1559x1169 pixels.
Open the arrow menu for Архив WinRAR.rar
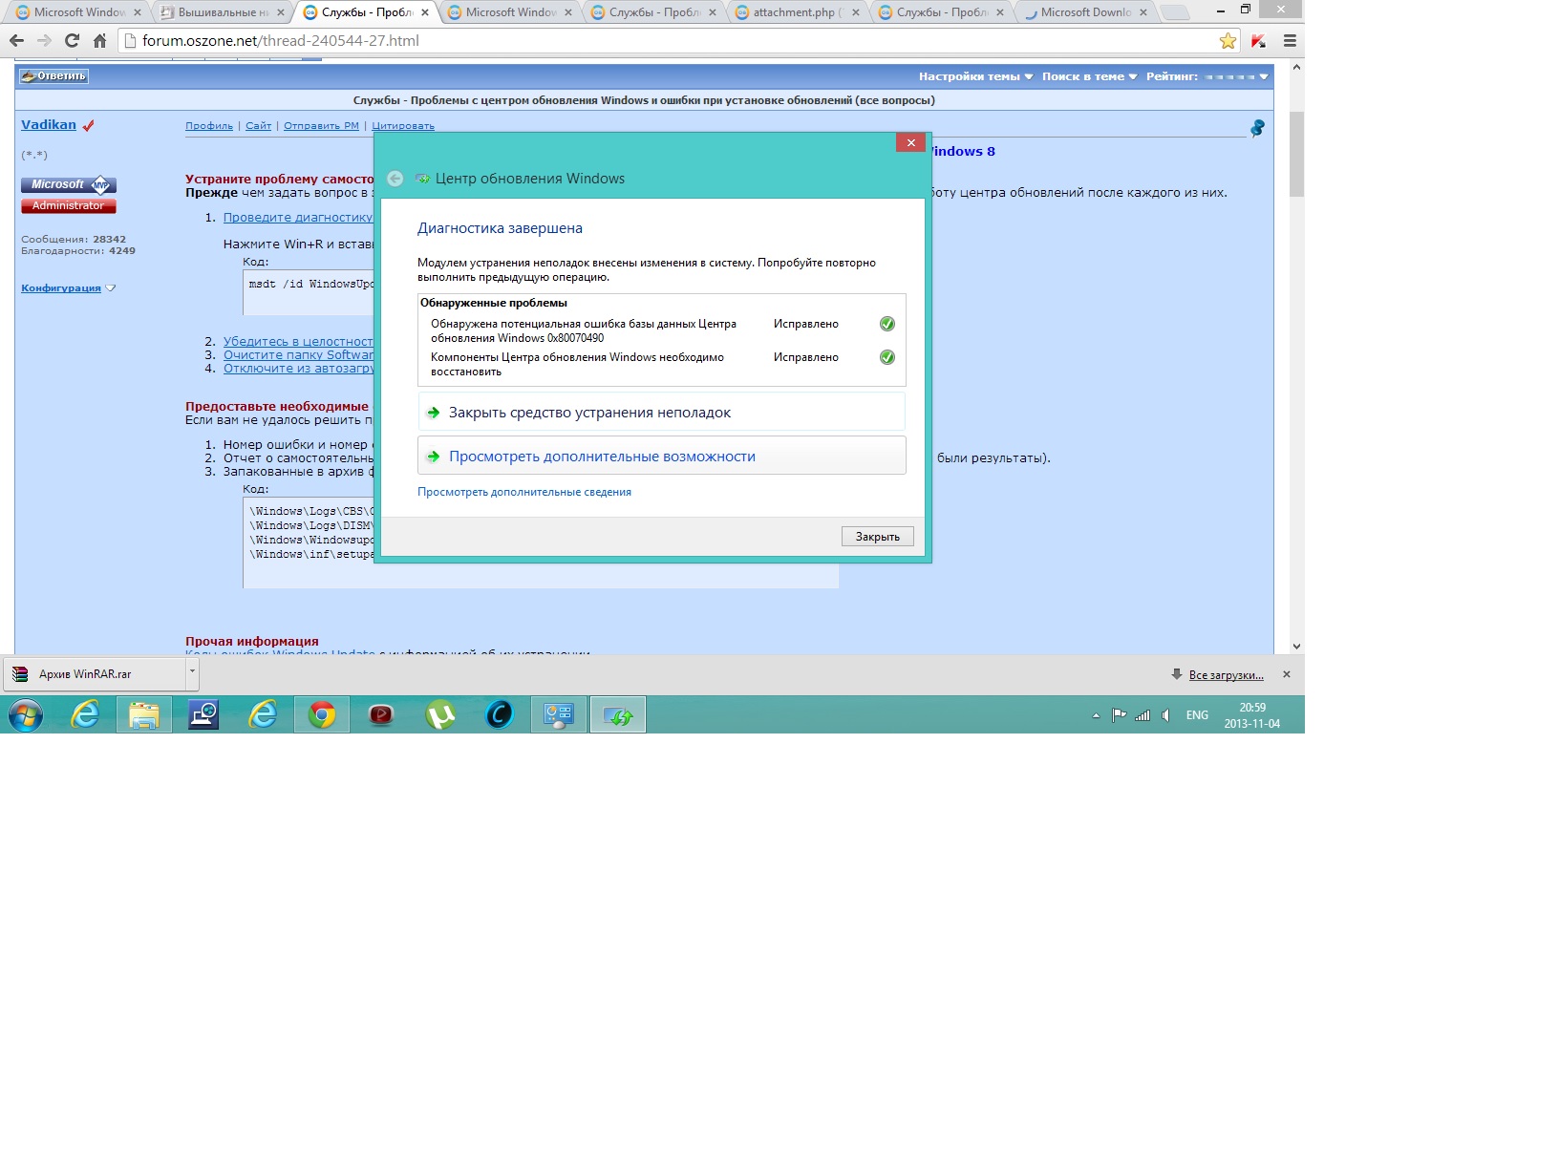pyautogui.click(x=192, y=673)
